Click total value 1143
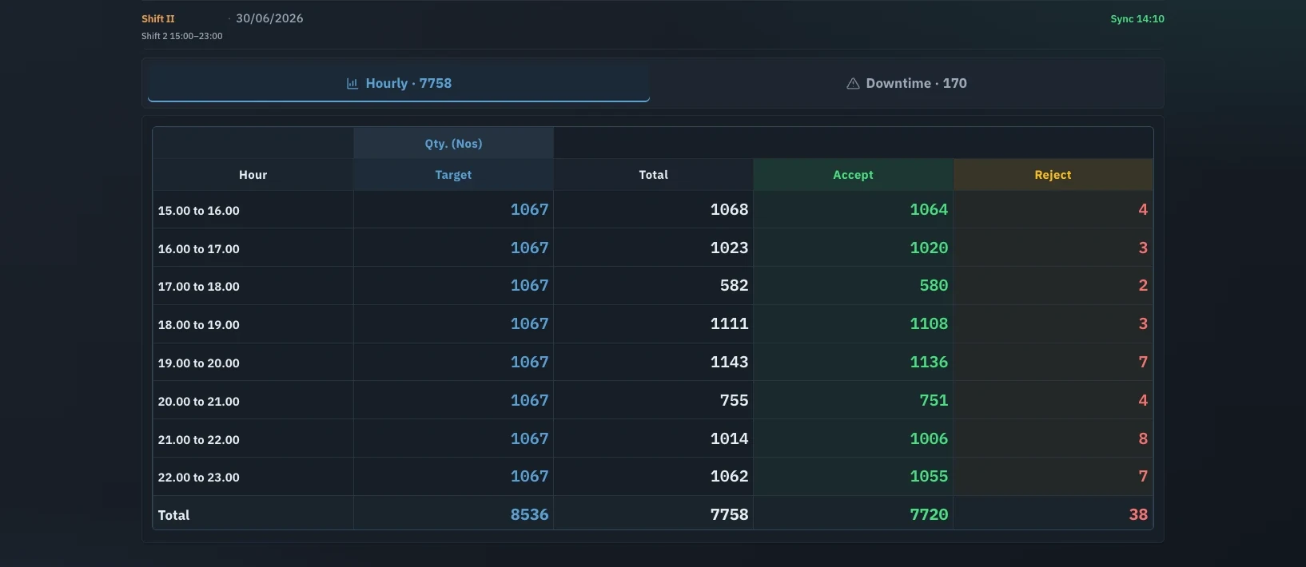Screen dimensions: 1306x567 (730, 362)
